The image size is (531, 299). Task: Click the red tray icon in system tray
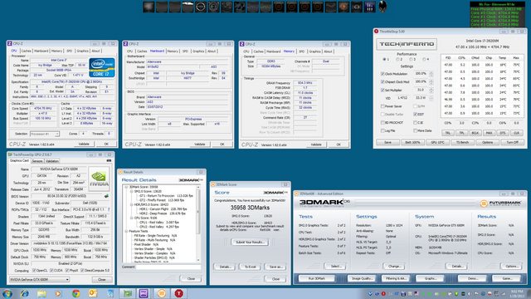pos(383,293)
